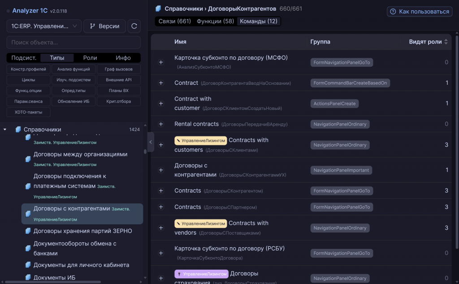Open XDTO-пакеты tool
This screenshot has width=459, height=284.
pyautogui.click(x=28, y=112)
